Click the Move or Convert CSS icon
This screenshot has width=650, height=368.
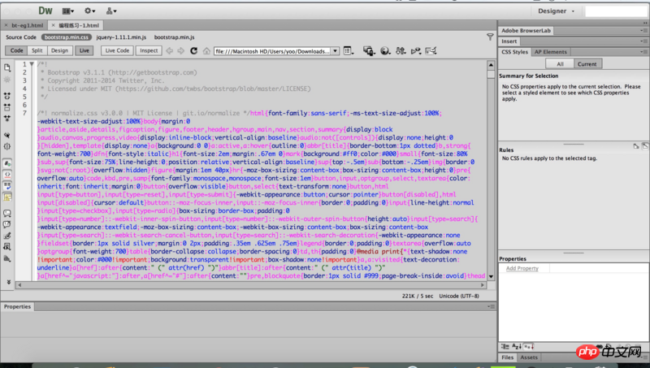coord(7,258)
